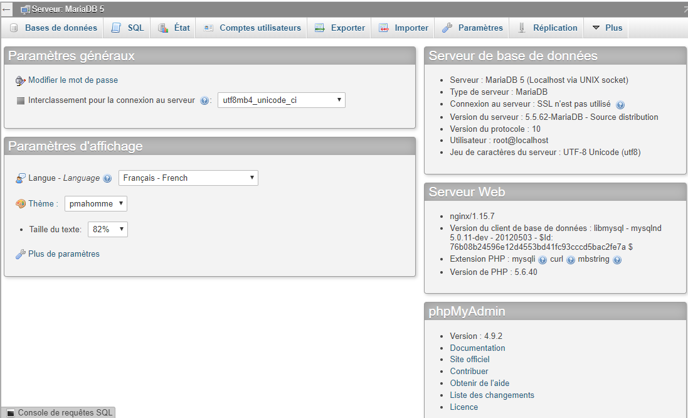Open the Taille du texte 82% dropdown

click(108, 229)
